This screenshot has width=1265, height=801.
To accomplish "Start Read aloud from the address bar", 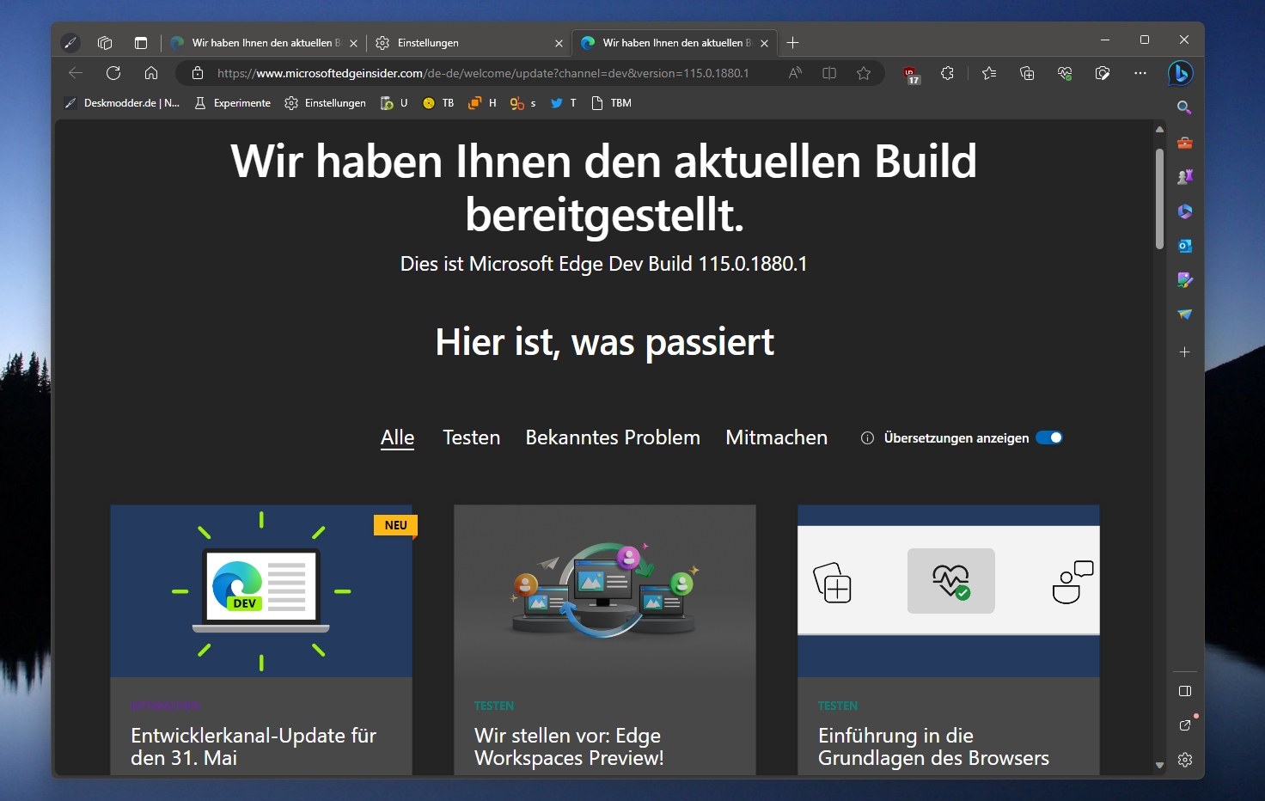I will tap(795, 73).
